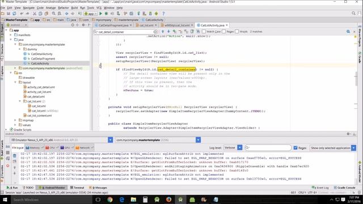
Task: Open the emulator device dropdown
Action: pos(110,140)
